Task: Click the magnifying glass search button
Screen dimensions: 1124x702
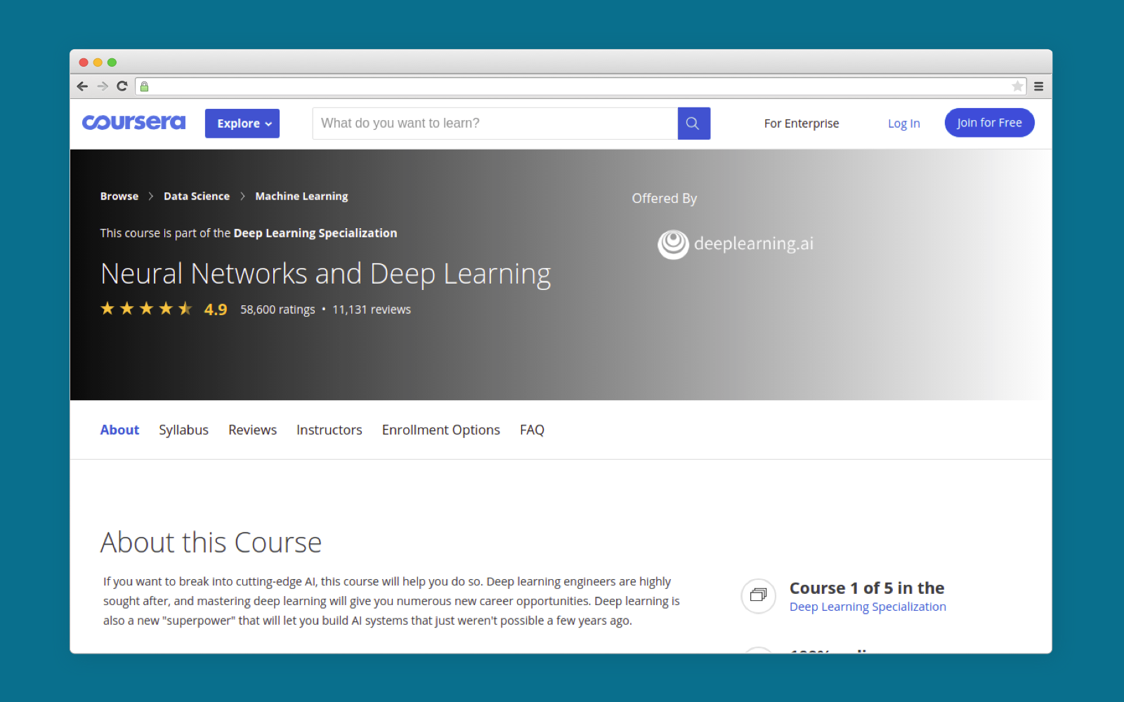Action: click(x=693, y=124)
